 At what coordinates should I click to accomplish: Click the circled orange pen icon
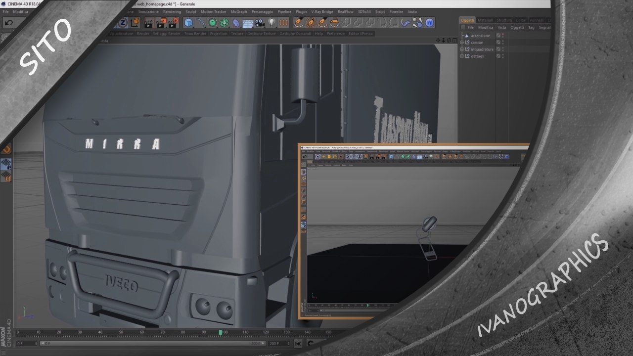(x=311, y=23)
